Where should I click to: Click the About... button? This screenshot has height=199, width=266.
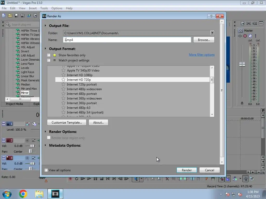coord(98,122)
